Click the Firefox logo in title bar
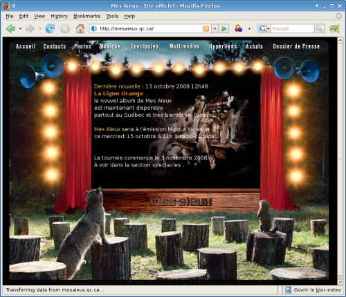 6,6
